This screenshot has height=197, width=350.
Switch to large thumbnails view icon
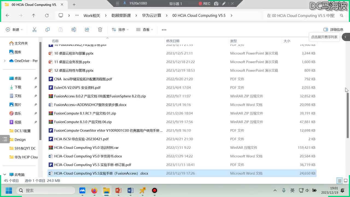[x=346, y=181]
